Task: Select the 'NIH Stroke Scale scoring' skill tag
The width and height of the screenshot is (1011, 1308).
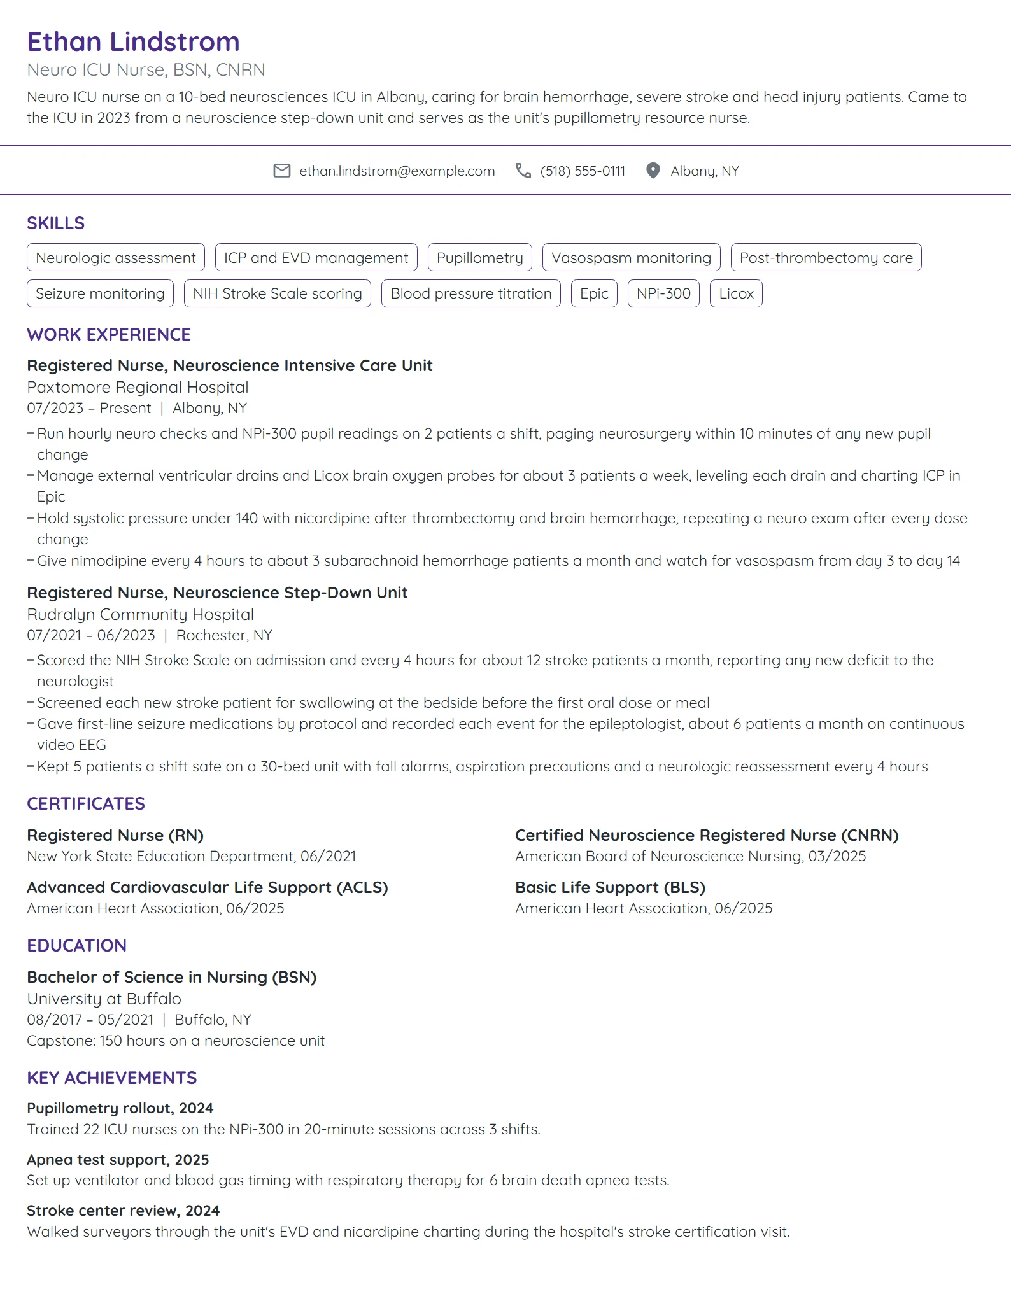Action: (278, 293)
